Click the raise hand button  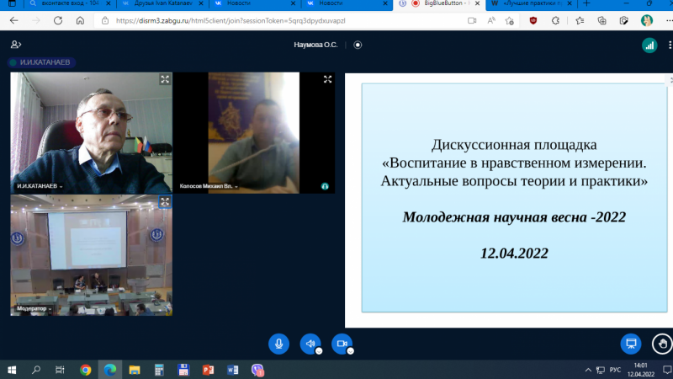click(663, 344)
